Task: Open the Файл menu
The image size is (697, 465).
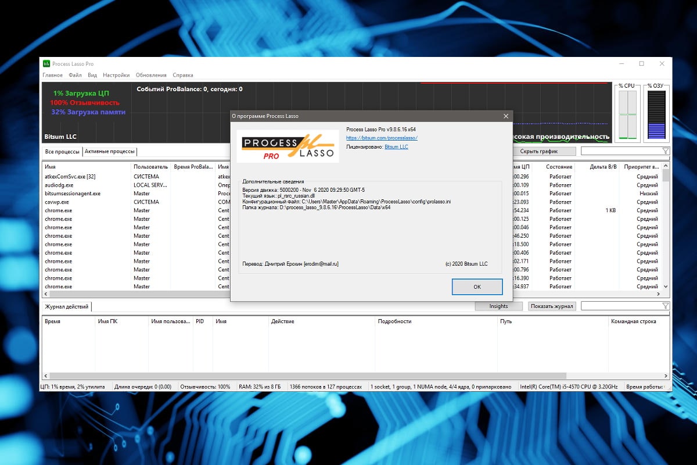Action: 75,75
